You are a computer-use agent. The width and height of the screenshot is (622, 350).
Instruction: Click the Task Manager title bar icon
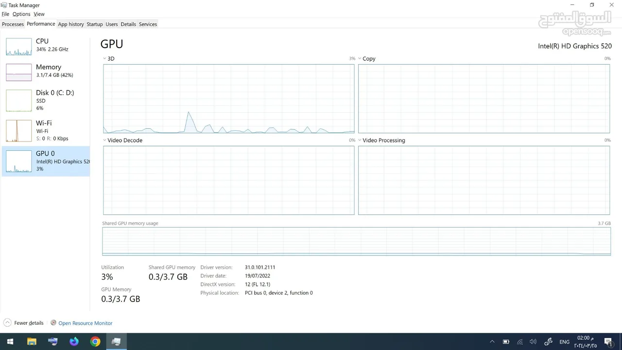[x=4, y=5]
